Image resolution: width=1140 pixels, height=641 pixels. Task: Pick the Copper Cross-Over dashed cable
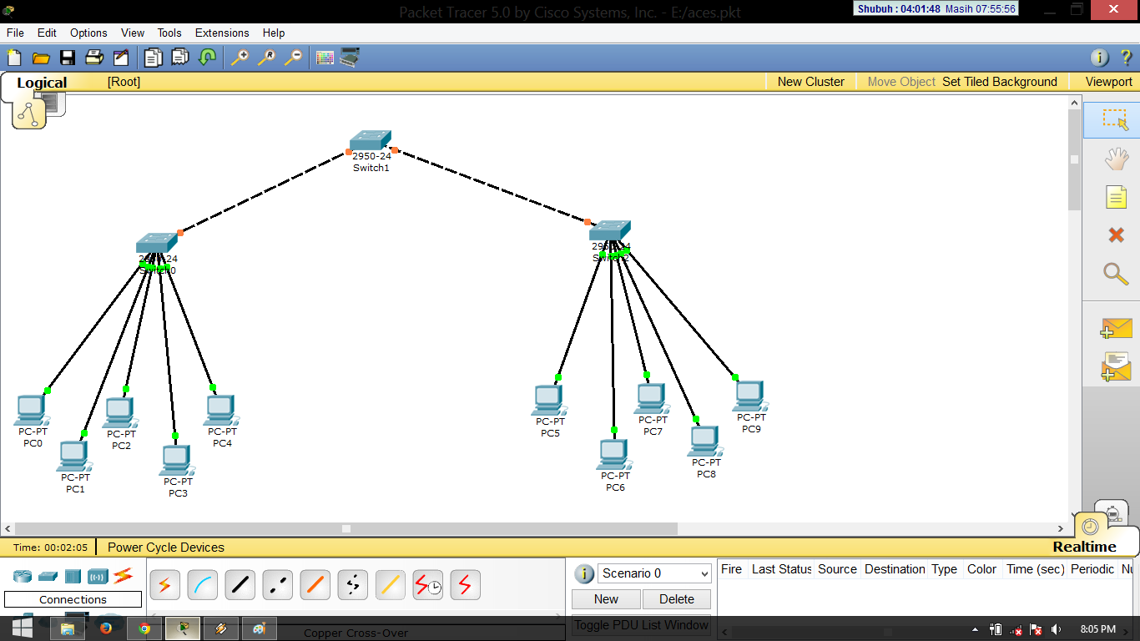coord(277,585)
